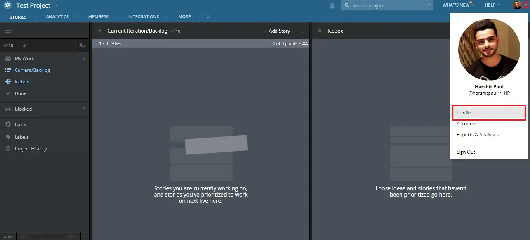Close the Icebox panel
530x240 pixels.
click(320, 31)
